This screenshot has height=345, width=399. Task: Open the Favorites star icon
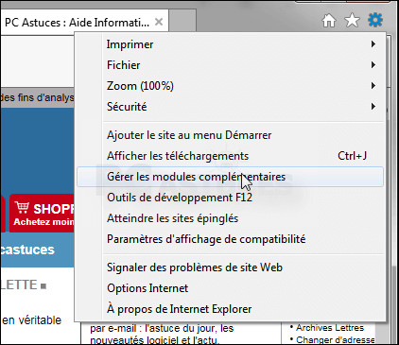pyautogui.click(x=352, y=21)
